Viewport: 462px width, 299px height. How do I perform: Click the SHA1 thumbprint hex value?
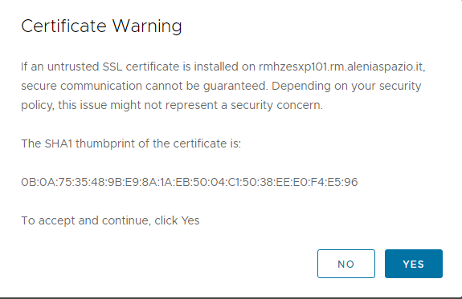(x=190, y=182)
